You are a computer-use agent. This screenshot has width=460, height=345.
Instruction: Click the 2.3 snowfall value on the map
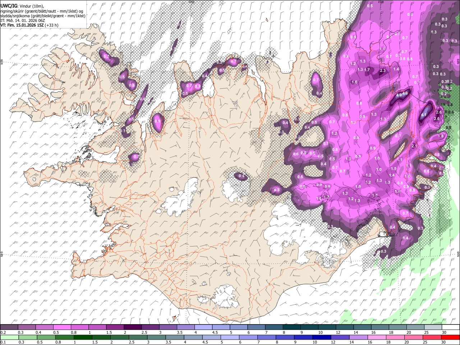point(382,71)
